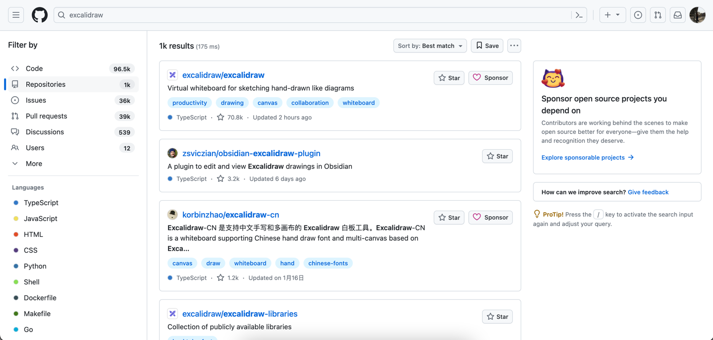Star the obsidian-excalidraw-plugin repository
This screenshot has height=340, width=713.
pos(497,156)
